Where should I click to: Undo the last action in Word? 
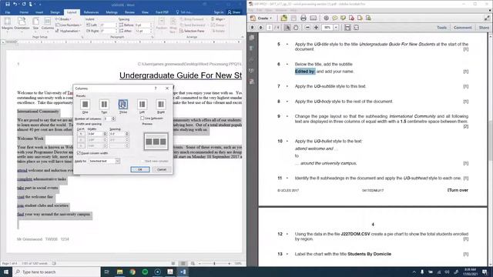pyautogui.click(x=15, y=5)
